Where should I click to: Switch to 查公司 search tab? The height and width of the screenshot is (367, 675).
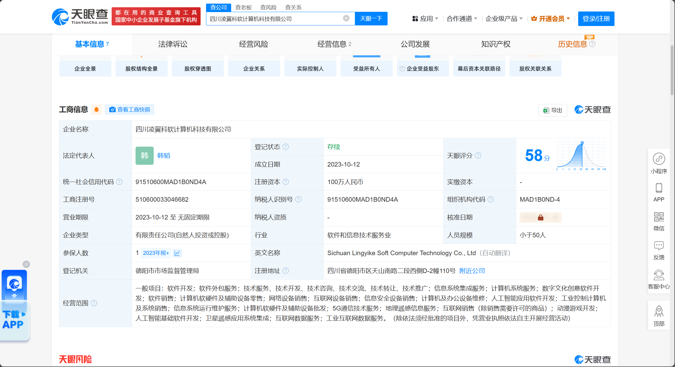point(218,7)
